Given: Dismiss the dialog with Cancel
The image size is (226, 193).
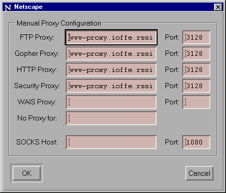Looking at the screenshot, I should click(x=199, y=173).
